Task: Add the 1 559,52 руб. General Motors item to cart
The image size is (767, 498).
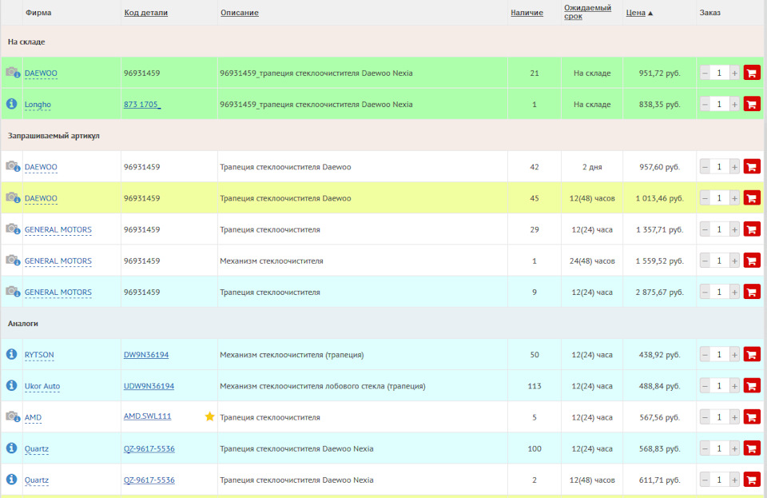Action: (752, 261)
